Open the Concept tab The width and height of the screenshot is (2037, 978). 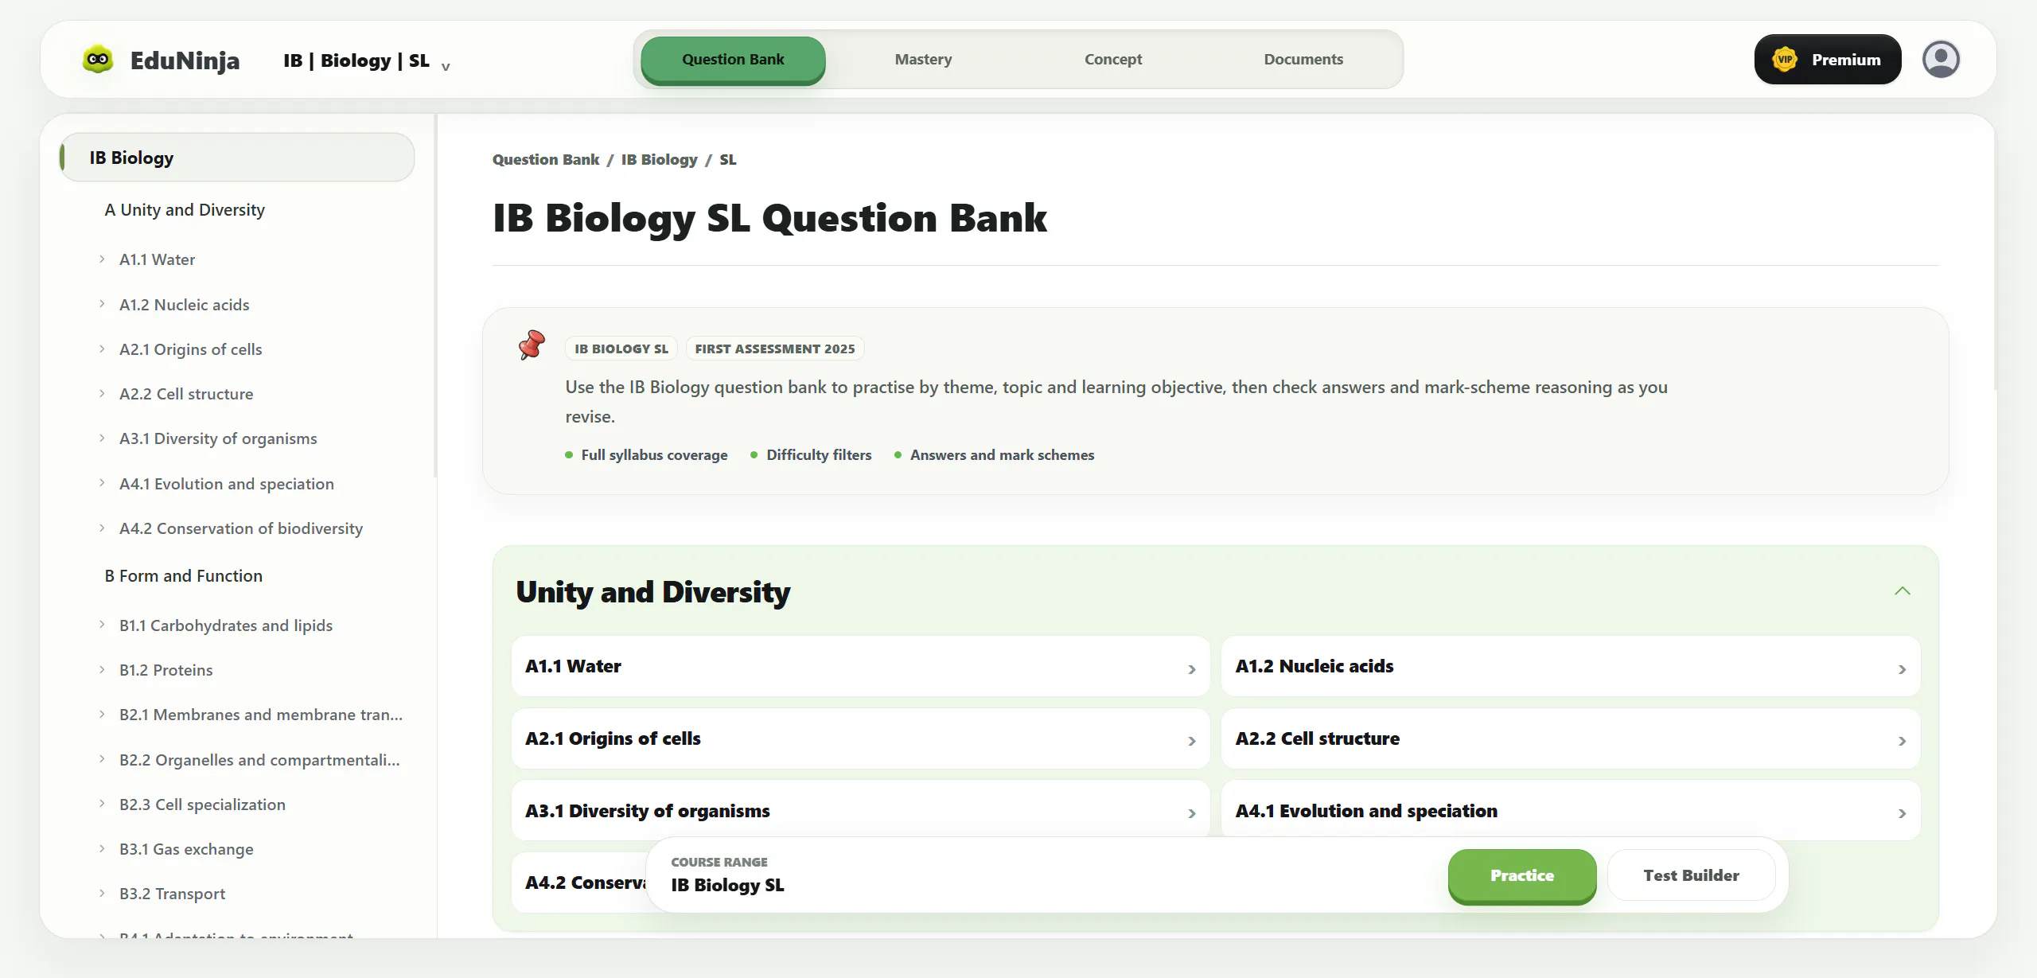pyautogui.click(x=1113, y=60)
